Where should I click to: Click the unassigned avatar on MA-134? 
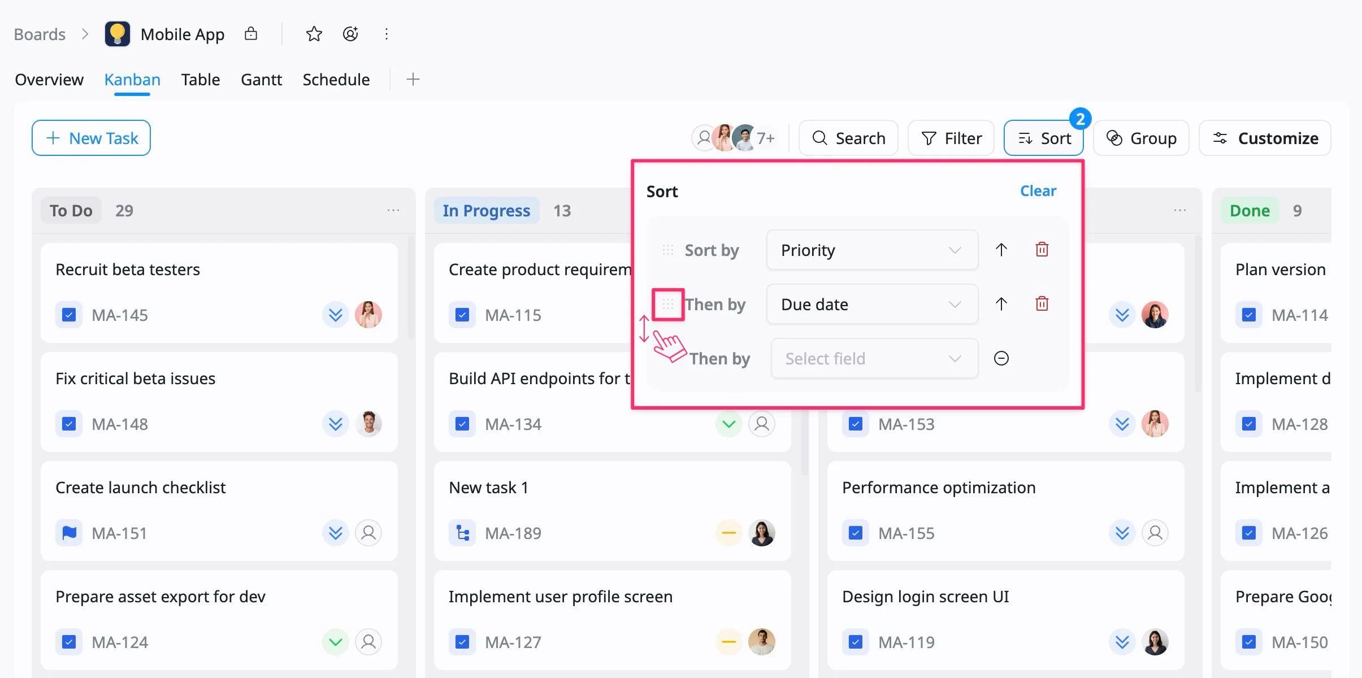pyautogui.click(x=762, y=423)
